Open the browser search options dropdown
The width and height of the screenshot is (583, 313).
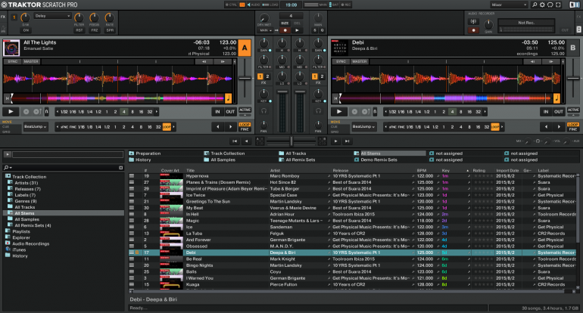tap(8, 168)
